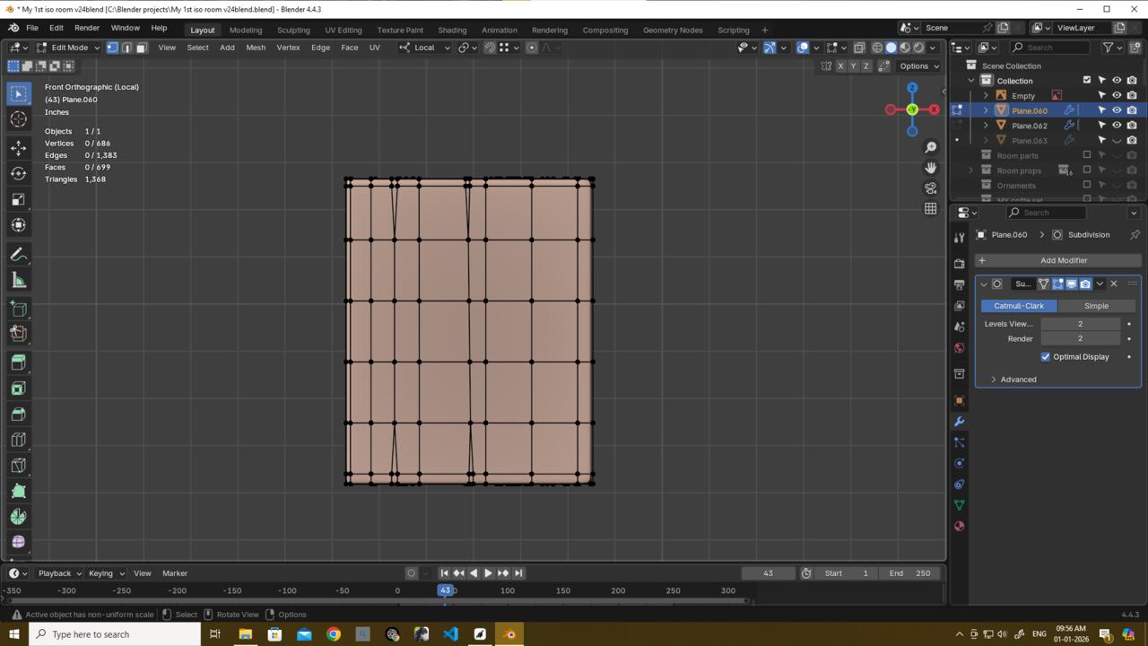Select the Loop Cut tool
1148x646 pixels.
point(18,440)
